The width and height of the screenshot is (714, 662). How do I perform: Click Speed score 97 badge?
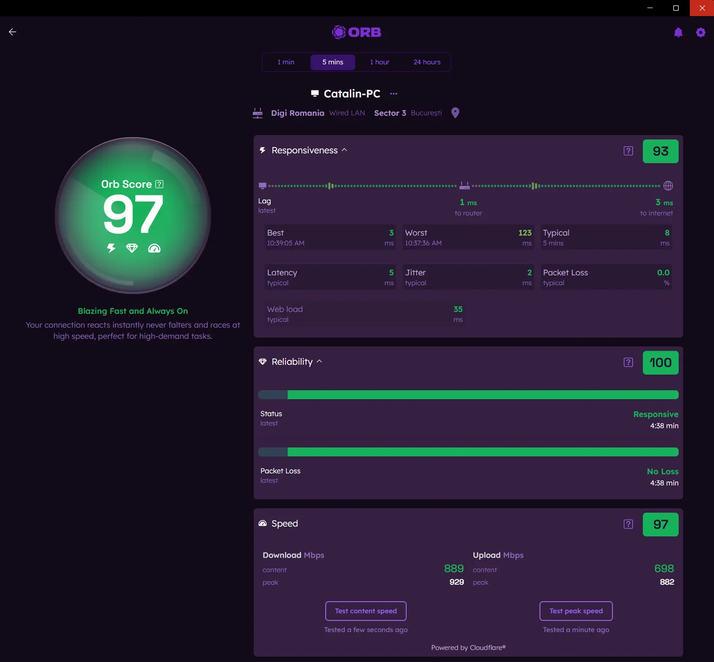(x=660, y=525)
